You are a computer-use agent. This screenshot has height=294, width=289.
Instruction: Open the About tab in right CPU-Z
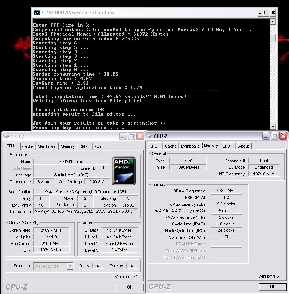243,146
